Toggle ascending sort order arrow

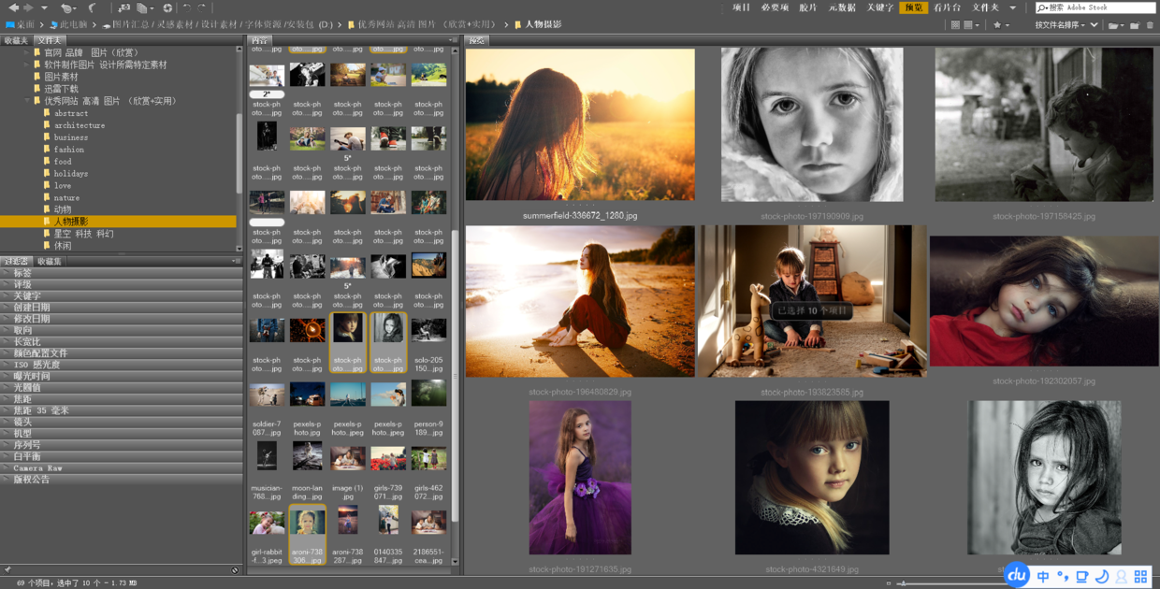(1094, 25)
